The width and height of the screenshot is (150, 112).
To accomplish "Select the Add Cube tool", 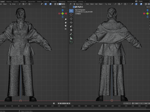I will 71,42.
